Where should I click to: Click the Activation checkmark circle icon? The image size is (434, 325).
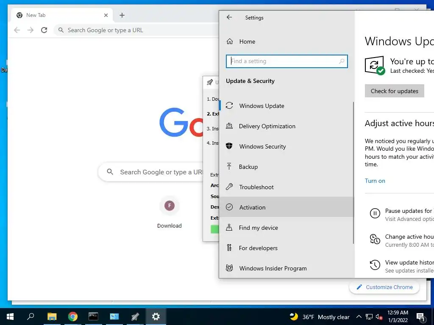coord(229,207)
